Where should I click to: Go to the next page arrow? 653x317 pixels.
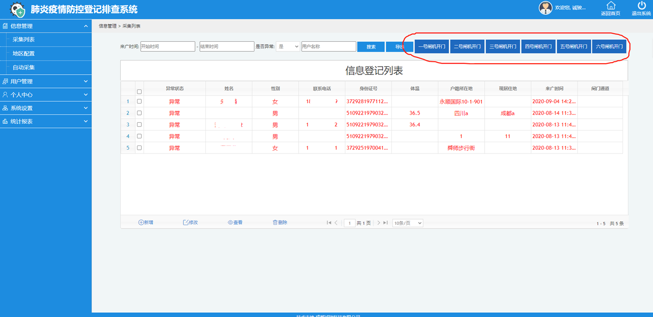tap(379, 222)
